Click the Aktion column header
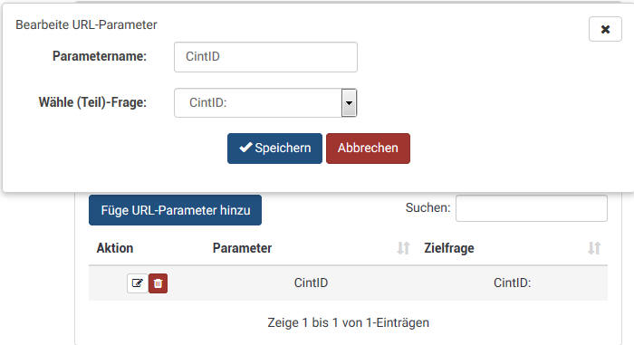 115,248
